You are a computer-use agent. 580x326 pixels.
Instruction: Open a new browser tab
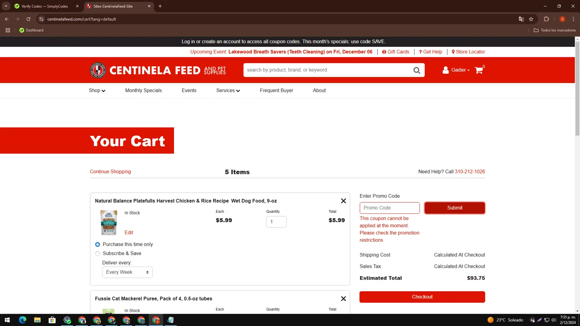160,6
